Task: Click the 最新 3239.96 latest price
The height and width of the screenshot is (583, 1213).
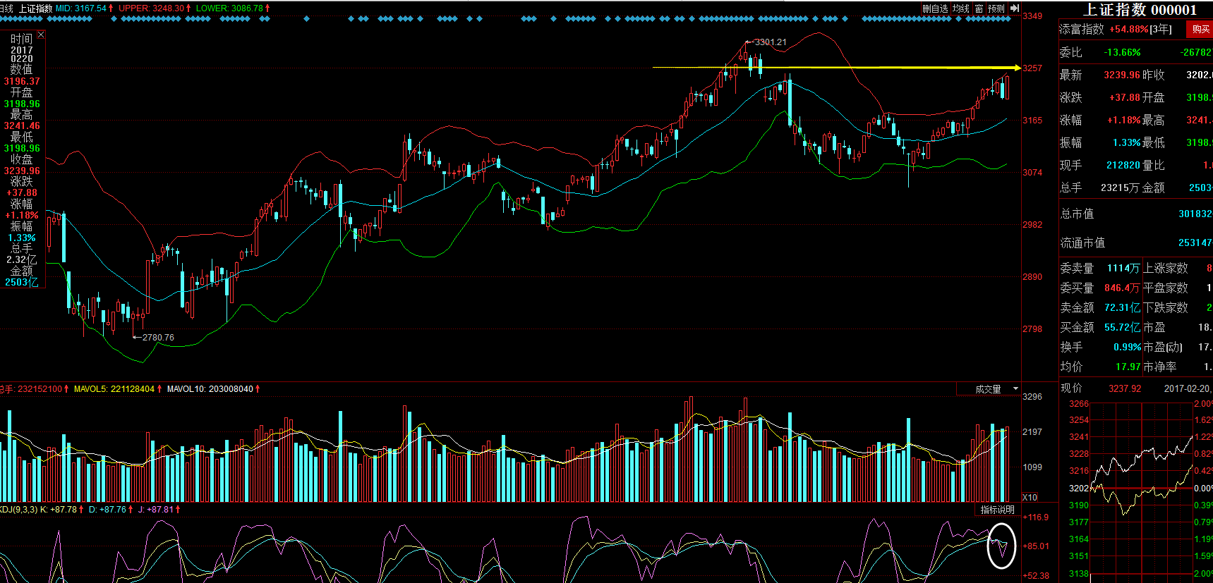Action: point(1122,75)
